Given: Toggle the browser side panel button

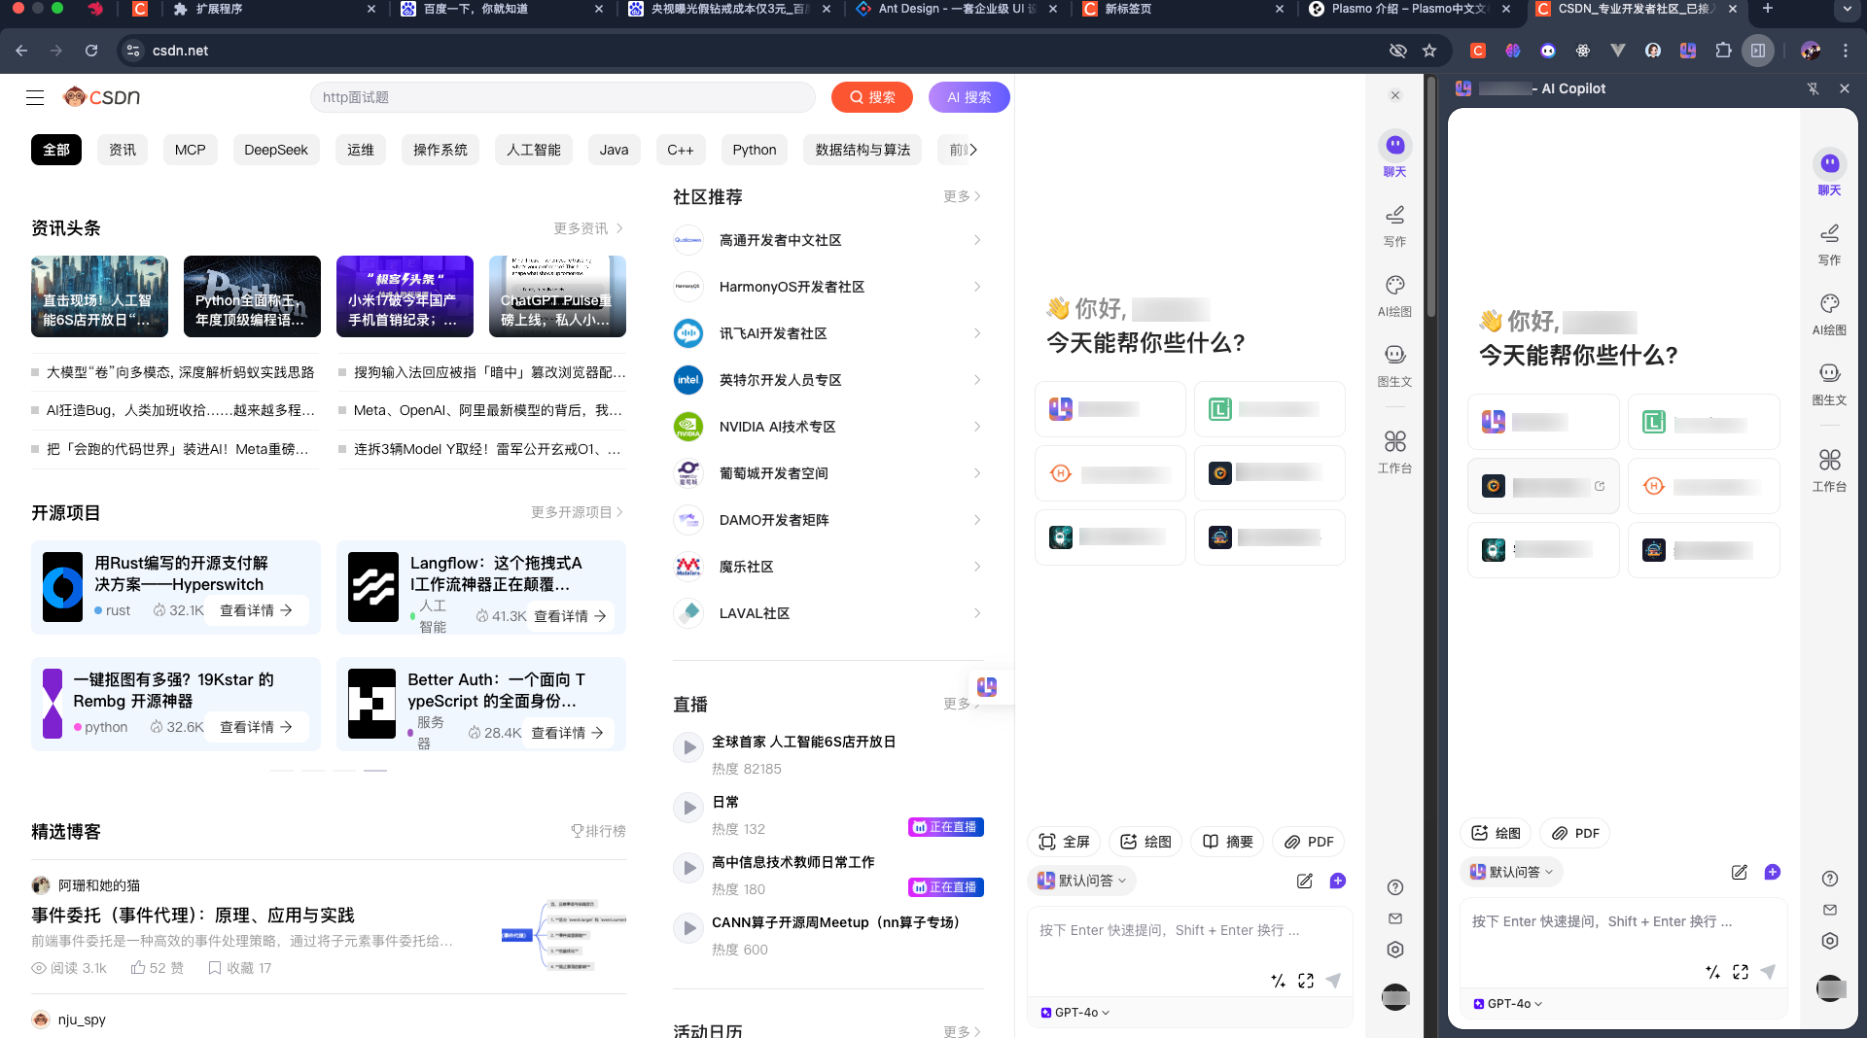Looking at the screenshot, I should coord(1758,51).
